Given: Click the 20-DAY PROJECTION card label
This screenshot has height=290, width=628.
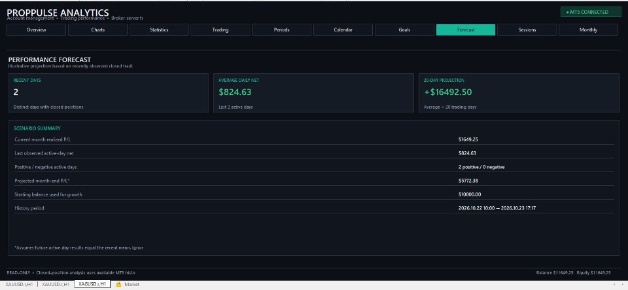Looking at the screenshot, I should coord(444,80).
